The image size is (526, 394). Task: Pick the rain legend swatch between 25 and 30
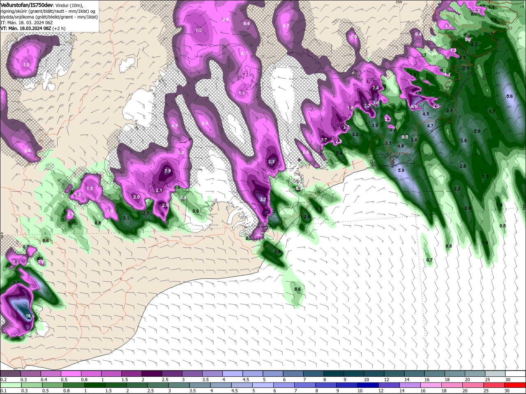pos(494,385)
